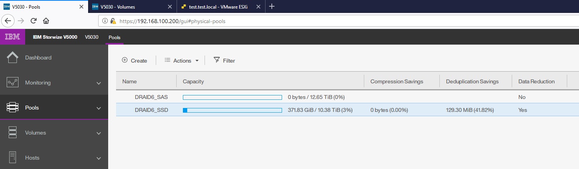
Task: Reload the page with browser refresh icon
Action: [33, 21]
